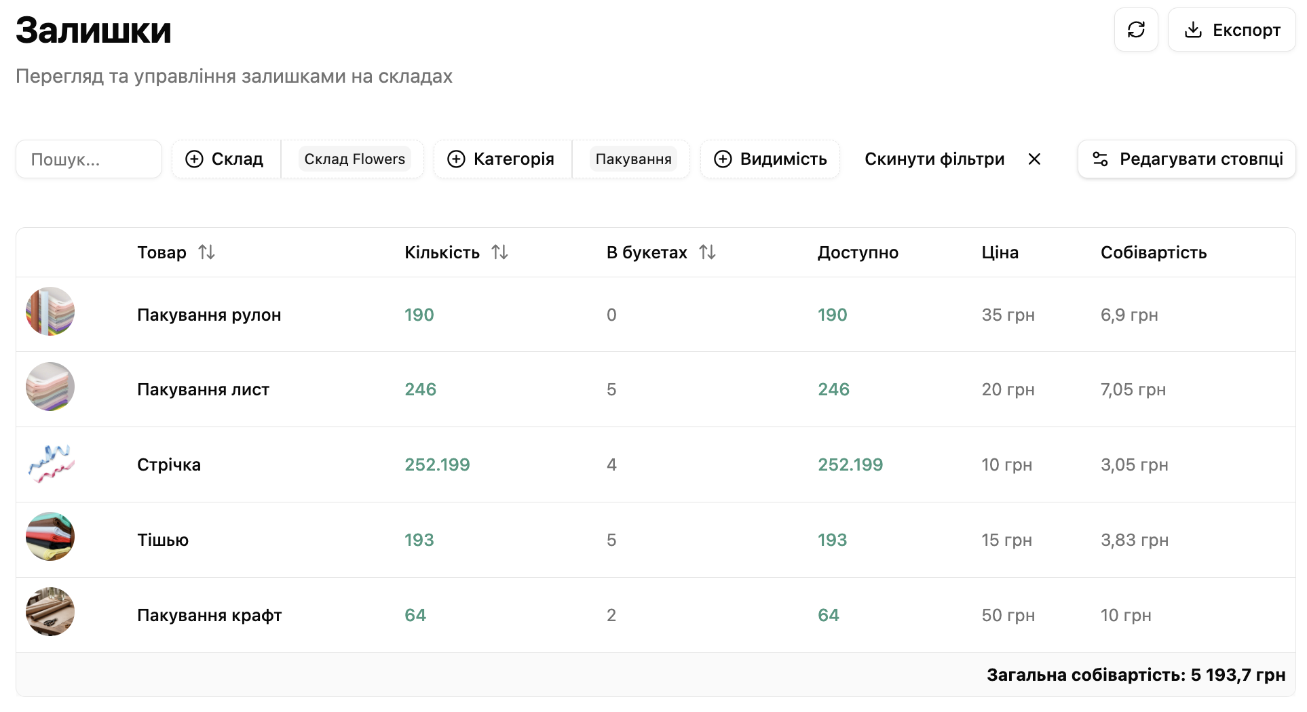
Task: Click the Залишки page heading
Action: click(93, 31)
